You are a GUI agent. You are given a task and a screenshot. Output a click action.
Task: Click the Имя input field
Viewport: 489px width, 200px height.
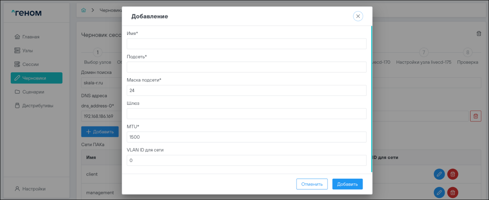point(246,44)
